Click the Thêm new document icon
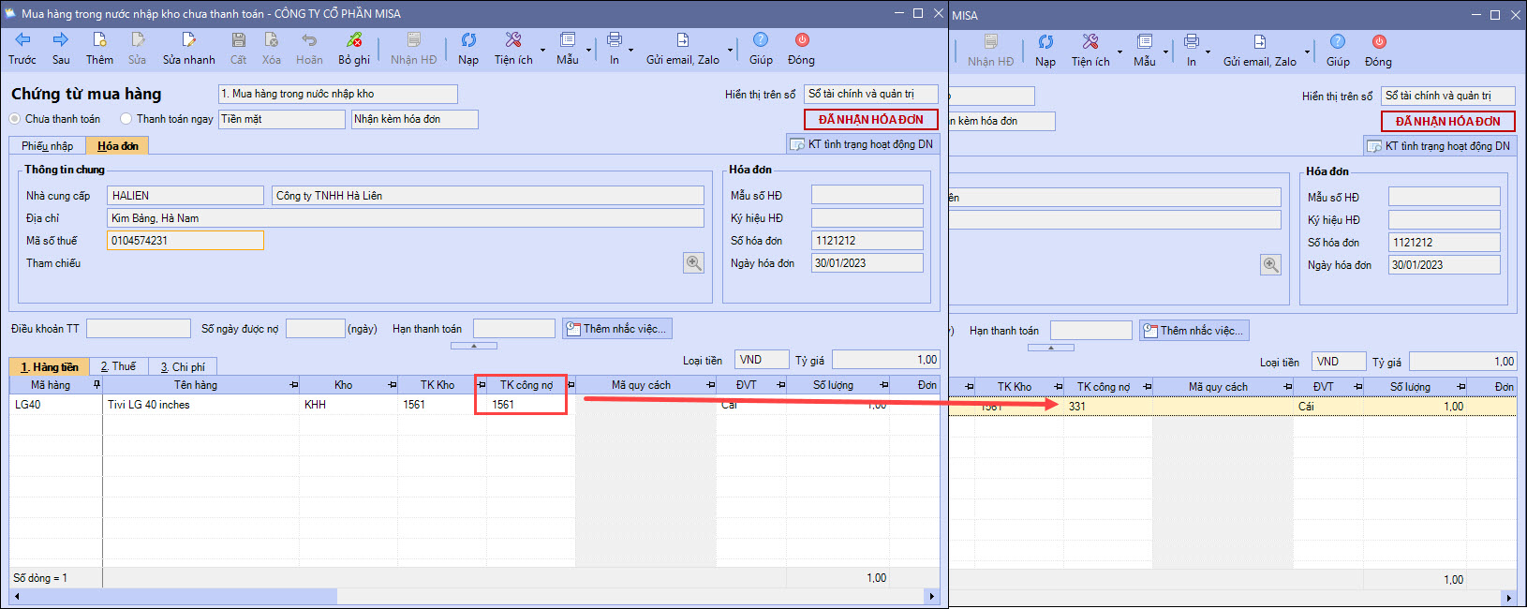This screenshot has width=1527, height=609. pos(99,40)
